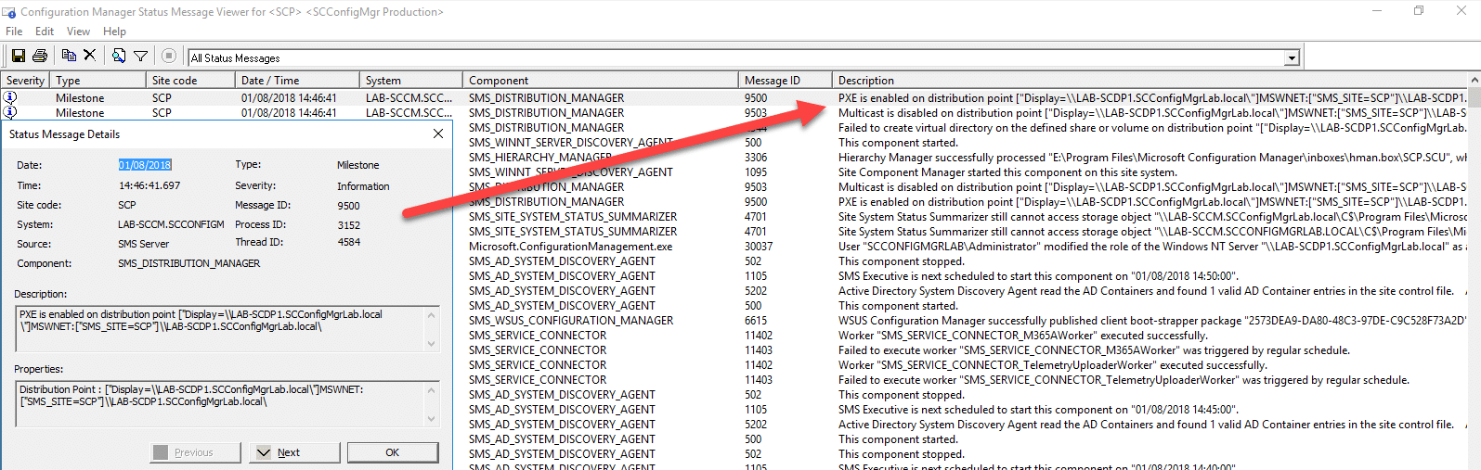Click Message ID 30037 cell
The image size is (1481, 470).
click(x=759, y=247)
